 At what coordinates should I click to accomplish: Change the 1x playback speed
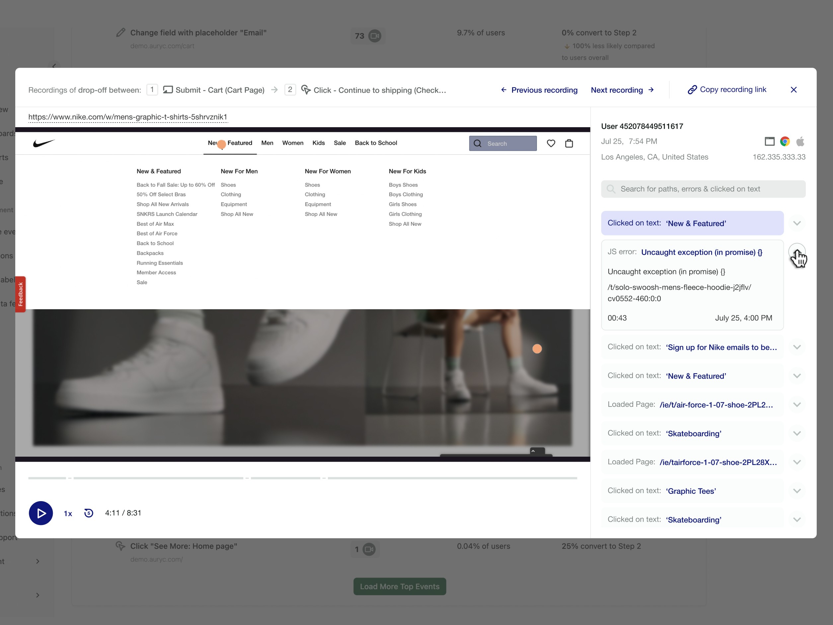tap(68, 513)
